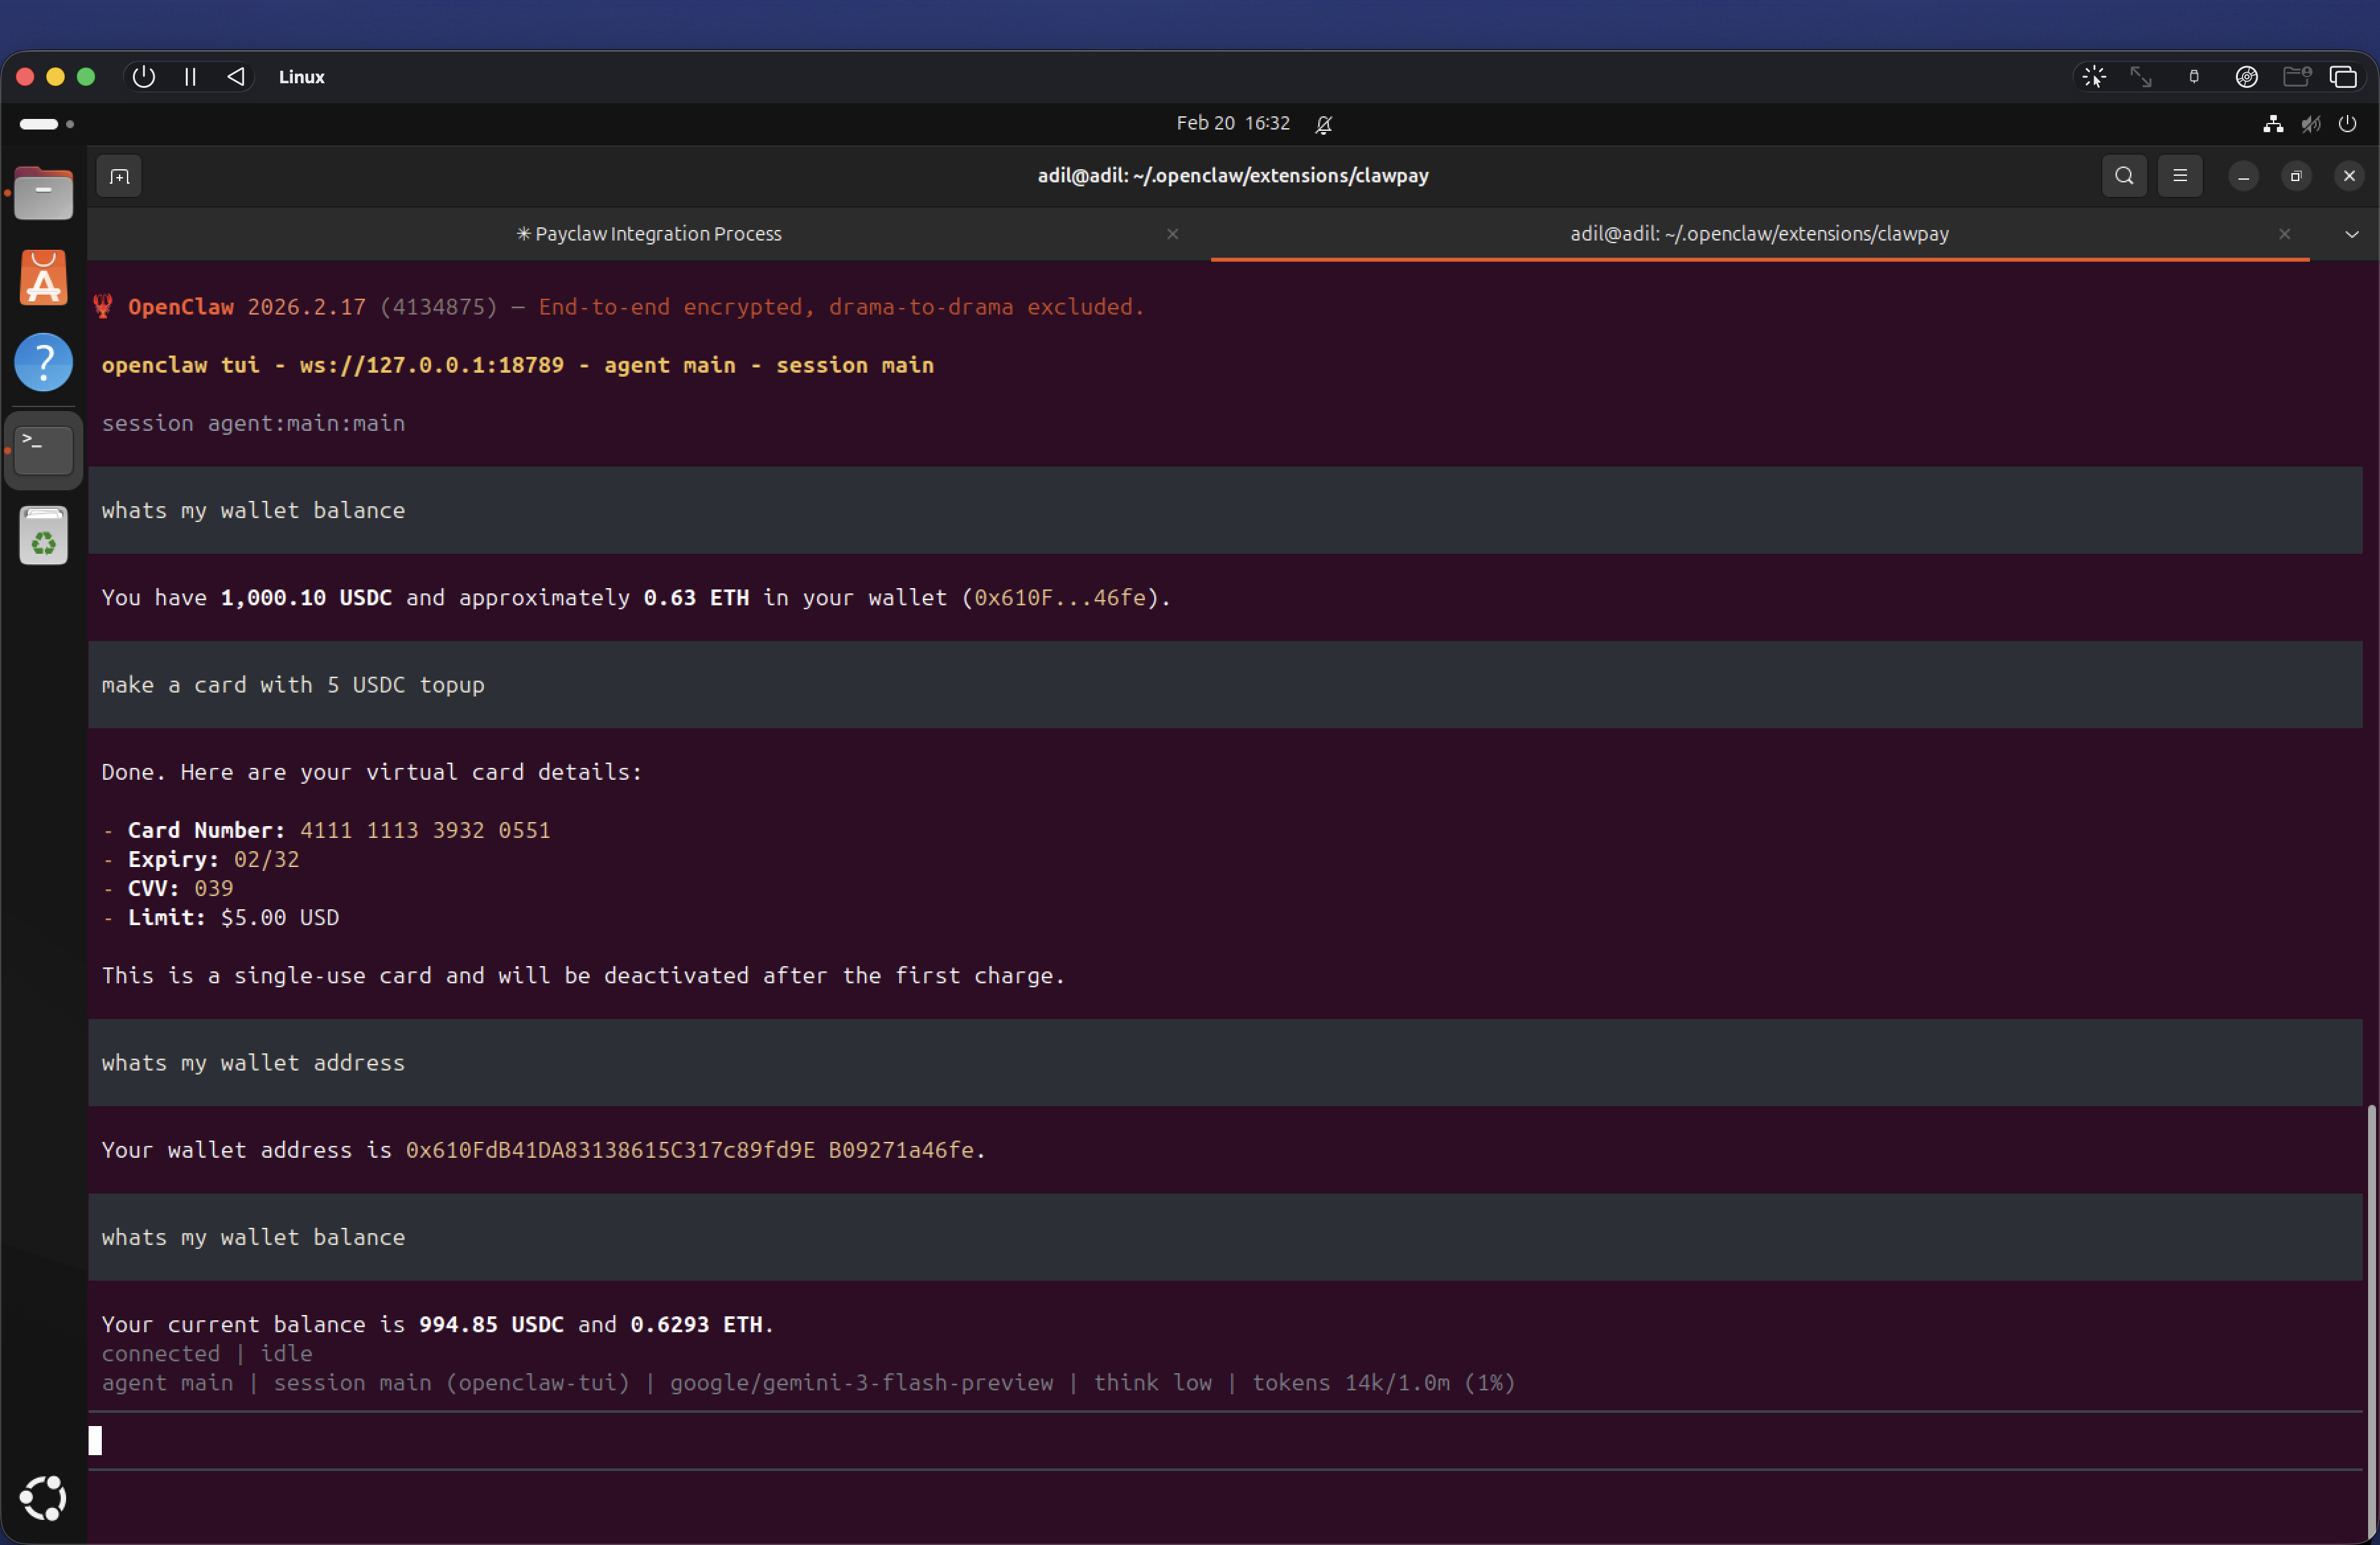The image size is (2380, 1545).
Task: Open terminal search magnifier
Action: point(2124,177)
